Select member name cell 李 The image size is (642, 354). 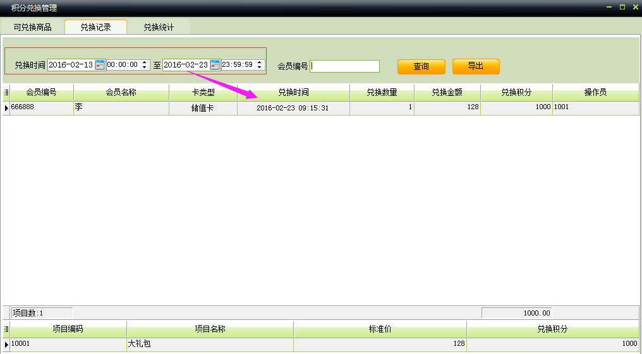[121, 108]
